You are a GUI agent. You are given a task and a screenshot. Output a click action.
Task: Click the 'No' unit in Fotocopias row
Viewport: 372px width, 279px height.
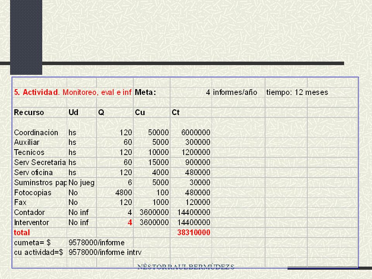(73, 193)
